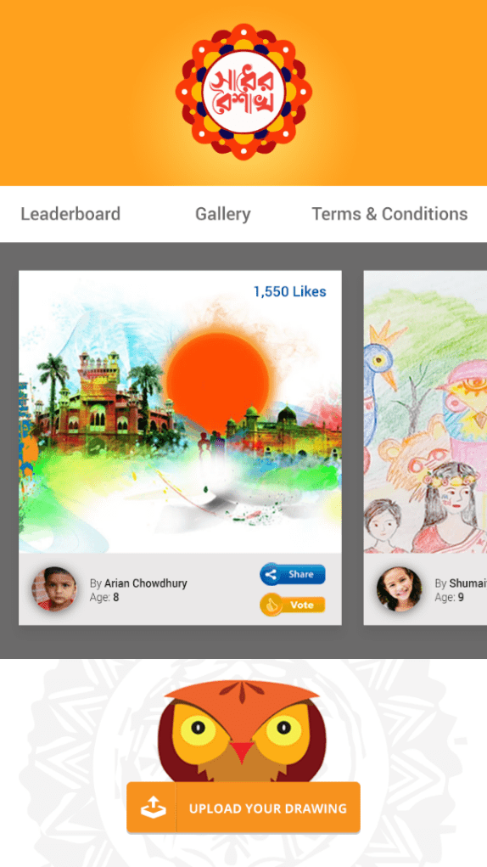Open Terms & Conditions tab

pyautogui.click(x=389, y=213)
